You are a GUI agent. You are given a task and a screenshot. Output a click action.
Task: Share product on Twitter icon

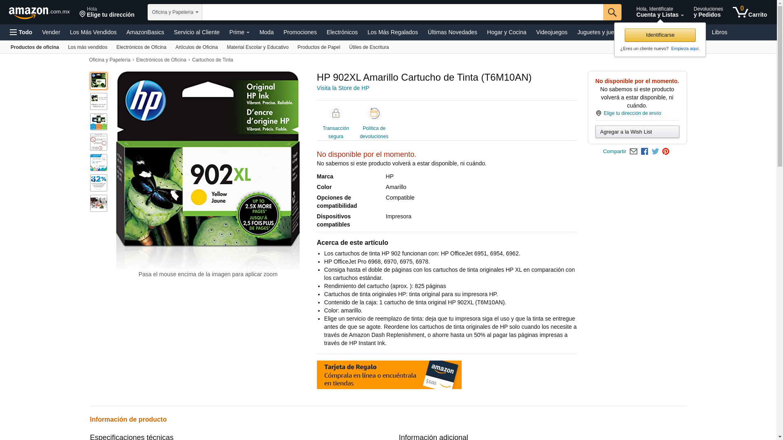click(655, 152)
